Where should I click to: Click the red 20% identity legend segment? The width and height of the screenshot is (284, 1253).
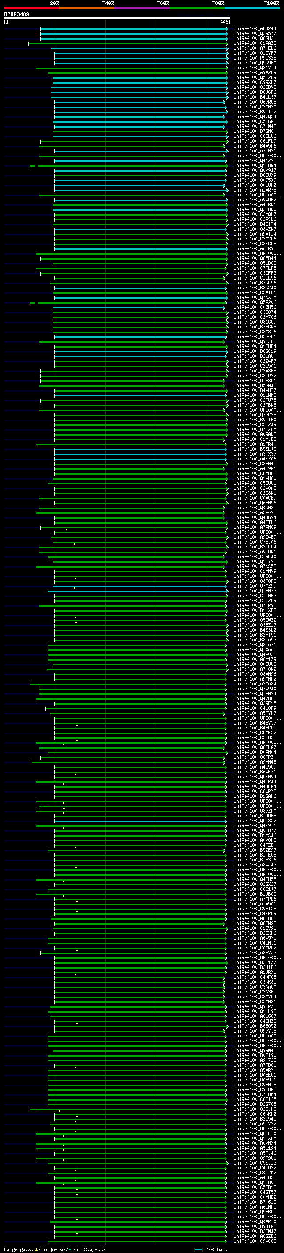(32, 8)
